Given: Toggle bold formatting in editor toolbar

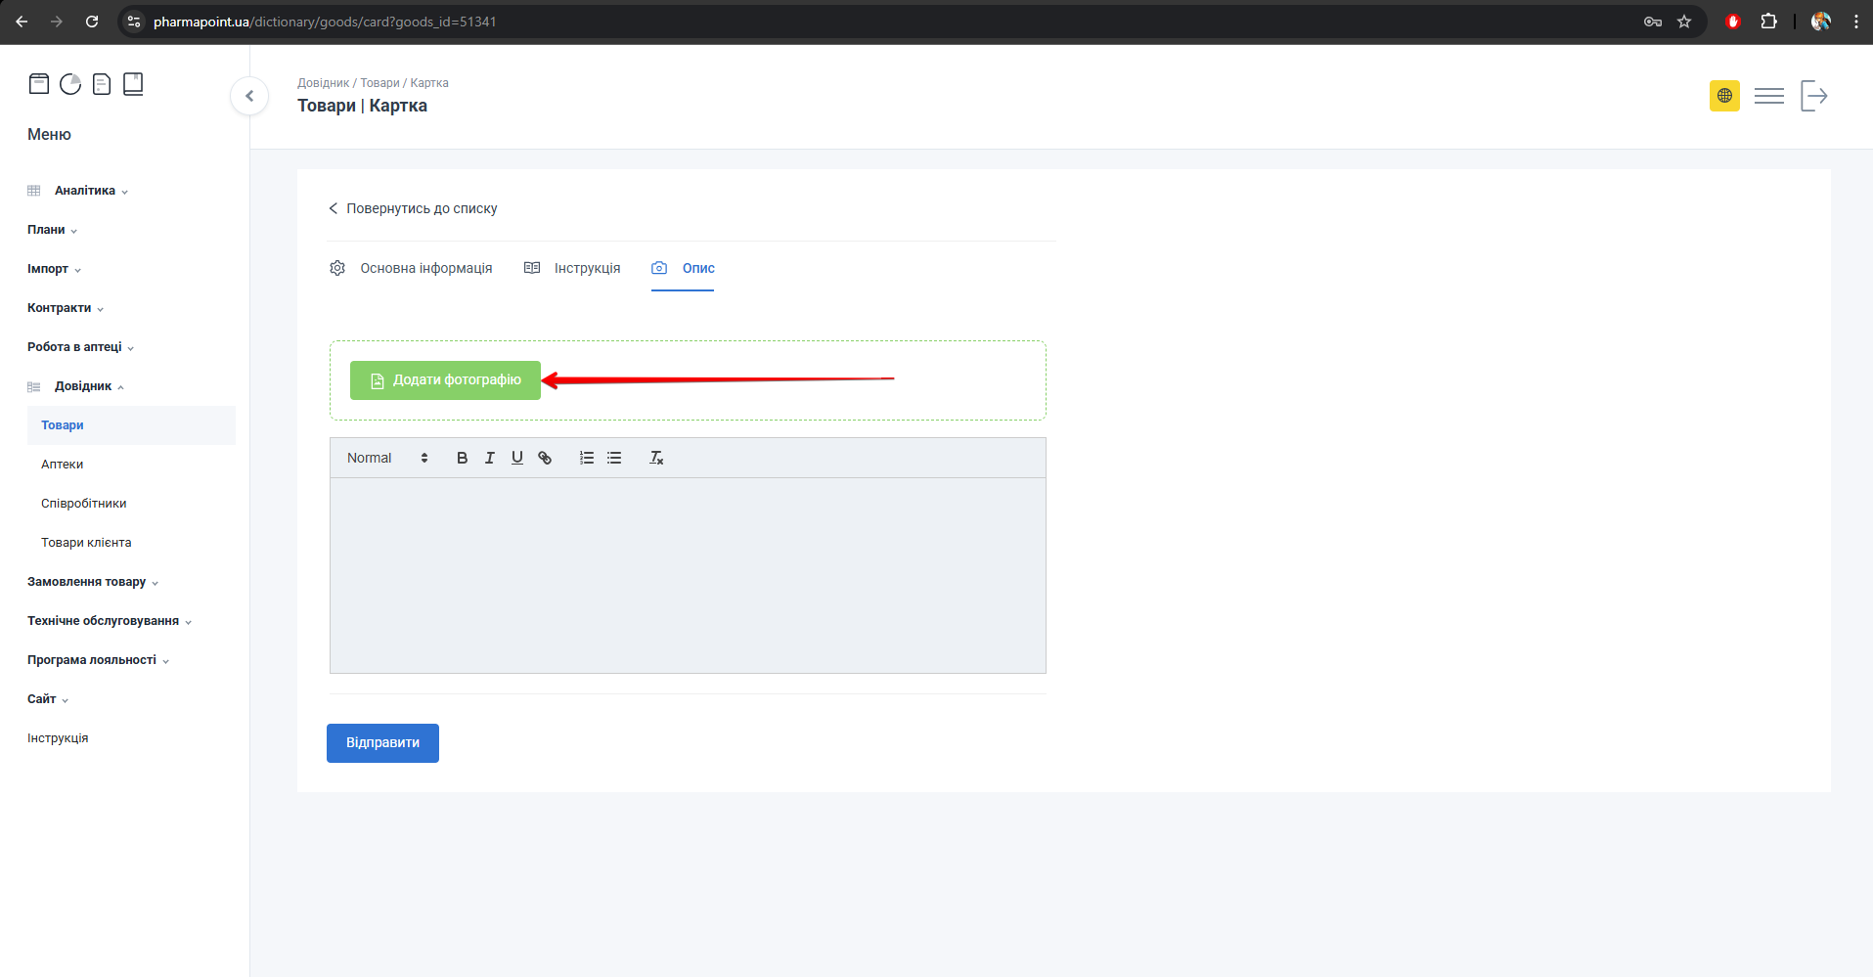Looking at the screenshot, I should 462,458.
